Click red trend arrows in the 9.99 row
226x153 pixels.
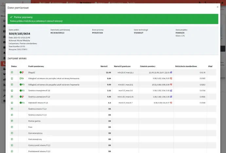tap(171, 85)
